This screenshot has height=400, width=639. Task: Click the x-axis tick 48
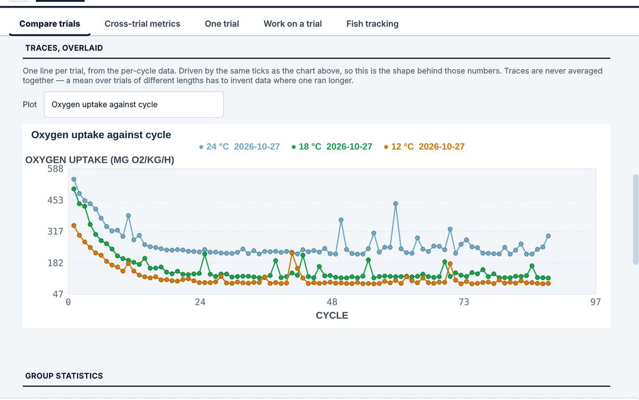click(x=332, y=302)
